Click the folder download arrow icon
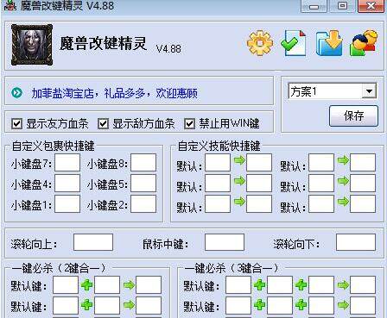 [x=329, y=42]
